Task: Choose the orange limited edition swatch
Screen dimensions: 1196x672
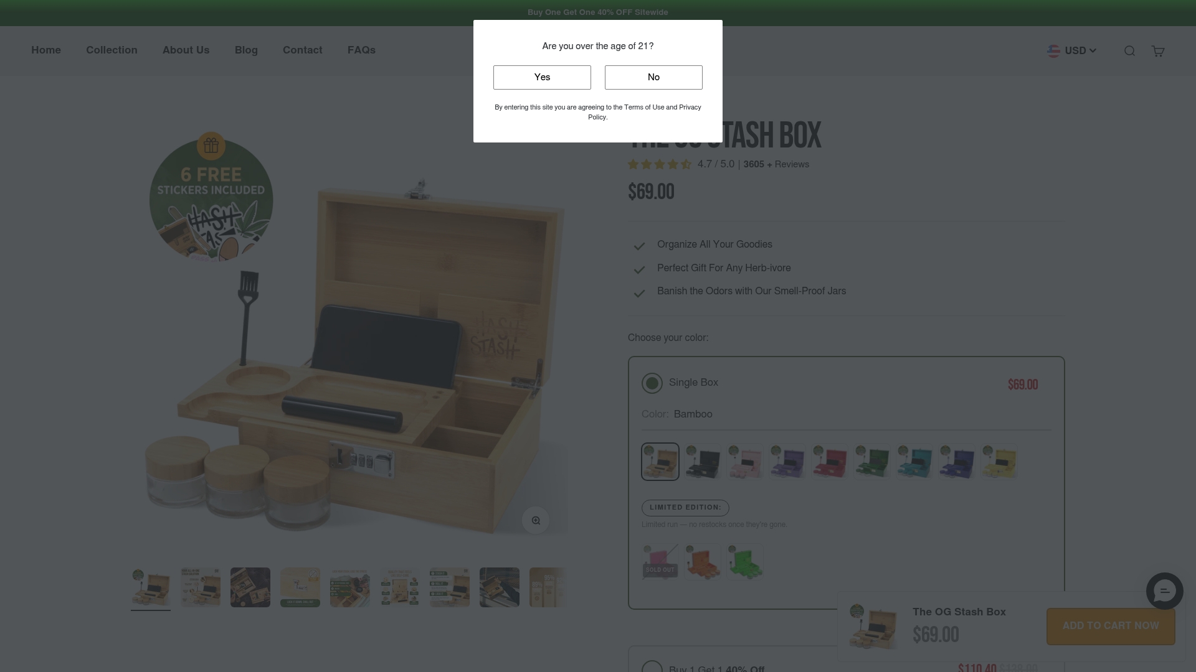Action: click(703, 562)
